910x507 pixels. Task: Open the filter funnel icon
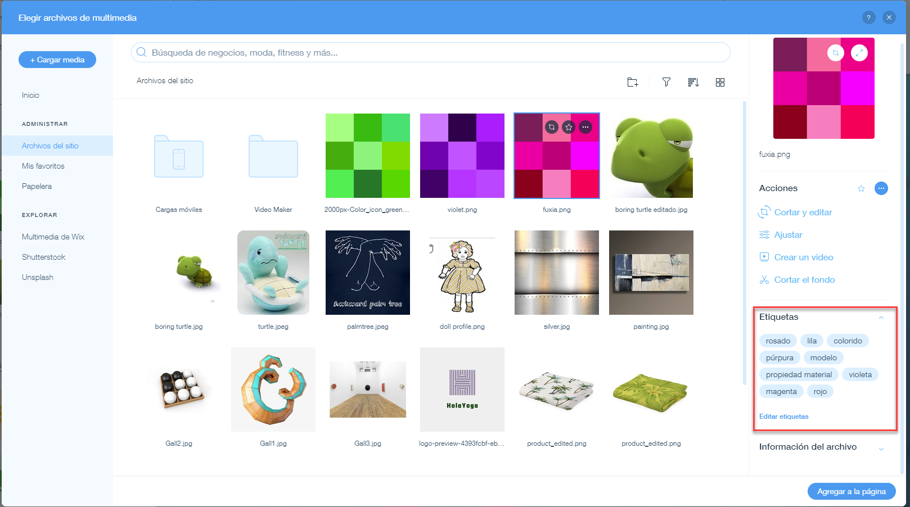[x=666, y=82]
